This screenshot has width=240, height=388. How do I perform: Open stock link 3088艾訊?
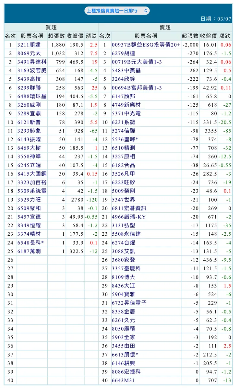click(x=123, y=252)
